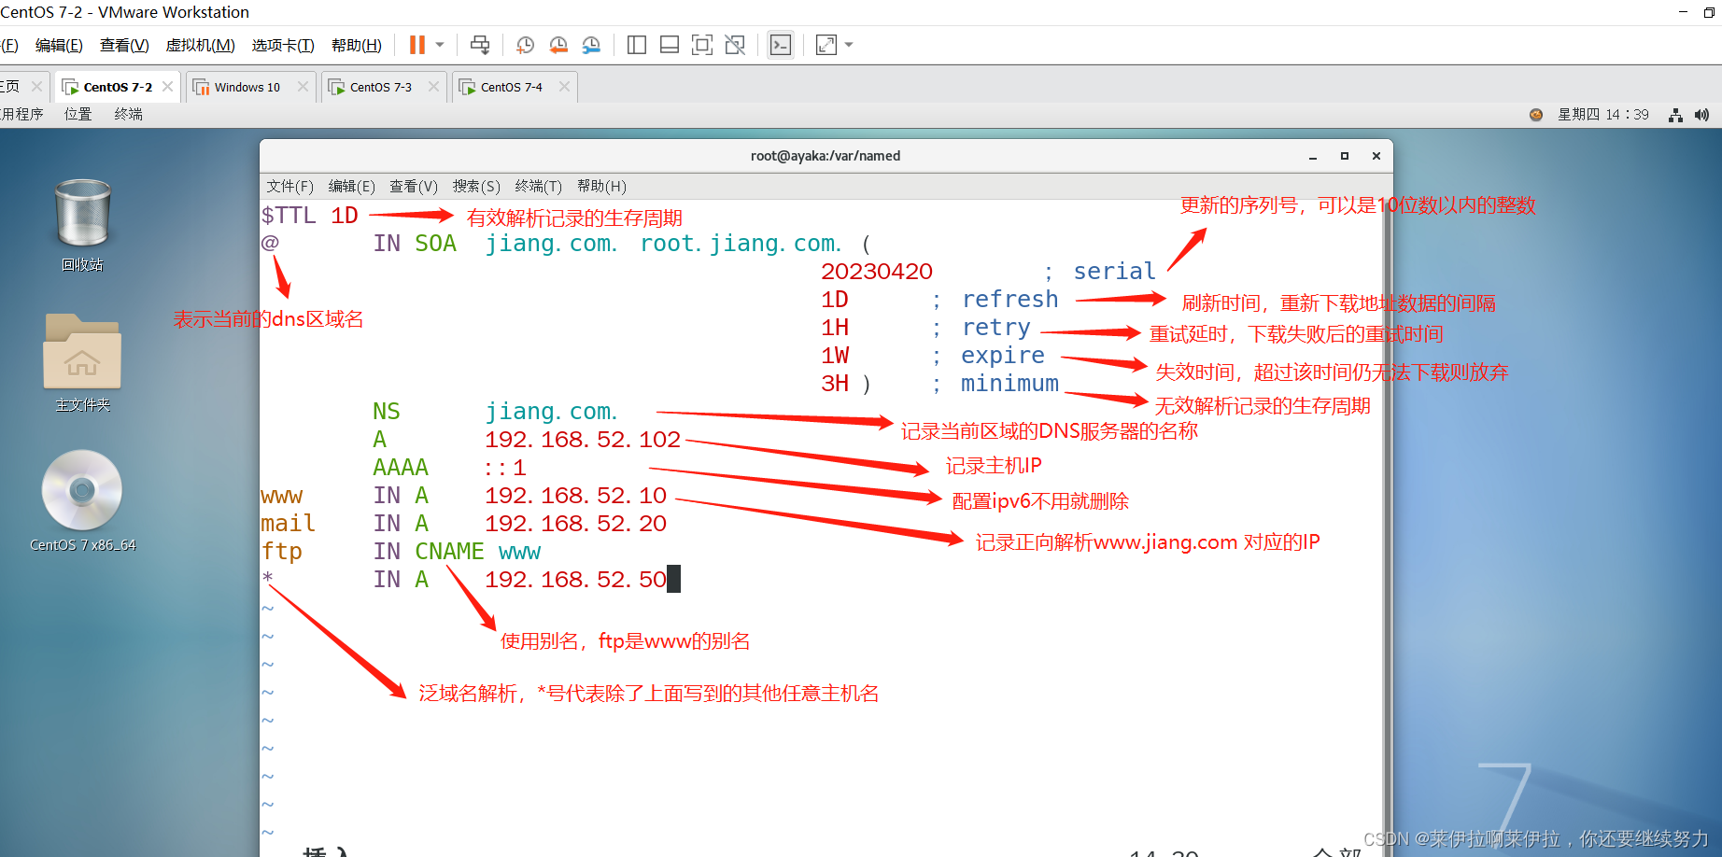
Task: Open terminal 搜索(S) menu
Action: pyautogui.click(x=476, y=186)
